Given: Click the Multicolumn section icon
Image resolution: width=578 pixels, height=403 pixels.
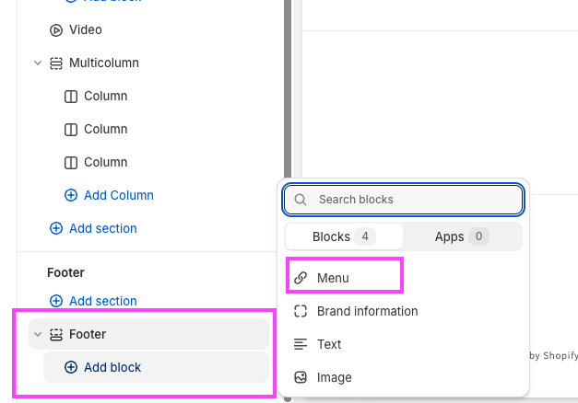Looking at the screenshot, I should pos(56,63).
